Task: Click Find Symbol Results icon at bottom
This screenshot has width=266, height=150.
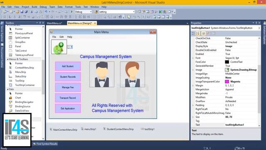Action: click(x=34, y=144)
